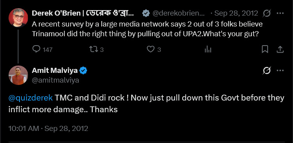Open the Sep 28, 2012 date on top tweet
293x143 pixels.
tap(236, 13)
